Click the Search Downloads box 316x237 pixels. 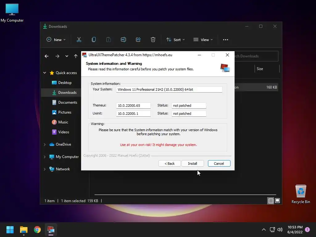point(256,56)
